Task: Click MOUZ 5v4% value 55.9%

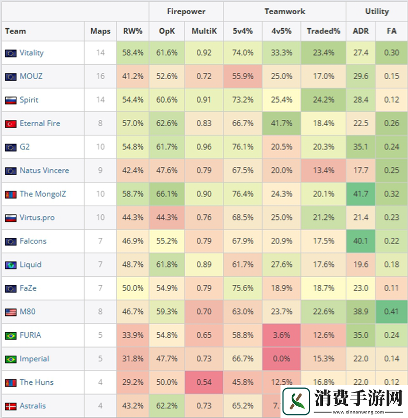Action: [243, 76]
